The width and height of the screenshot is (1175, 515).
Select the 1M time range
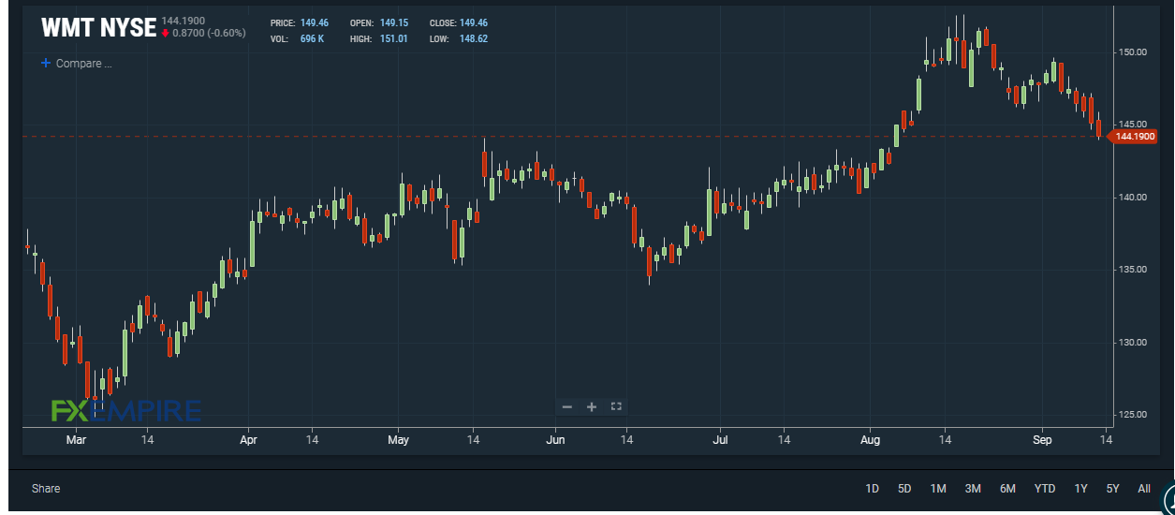[938, 489]
